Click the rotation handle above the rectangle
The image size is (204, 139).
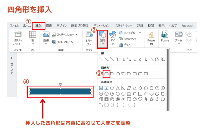click(x=60, y=84)
